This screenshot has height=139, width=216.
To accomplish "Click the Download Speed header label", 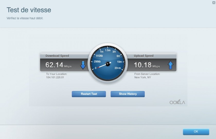I will click(57, 56).
